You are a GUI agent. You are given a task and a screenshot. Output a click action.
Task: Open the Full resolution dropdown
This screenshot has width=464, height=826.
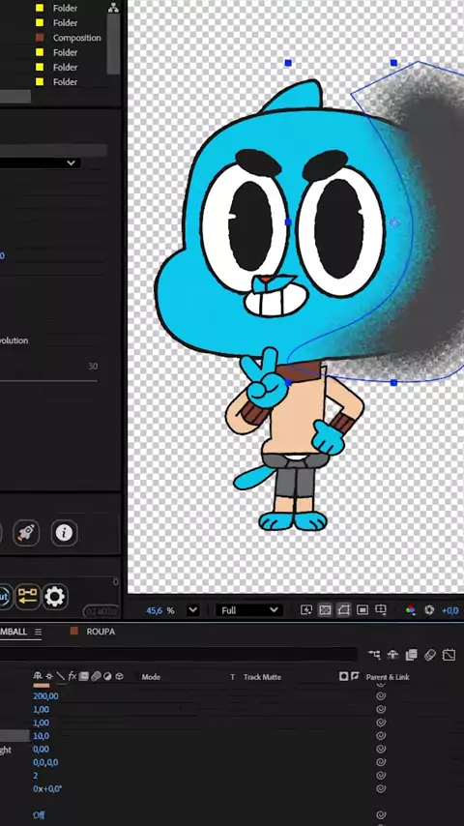click(x=249, y=610)
